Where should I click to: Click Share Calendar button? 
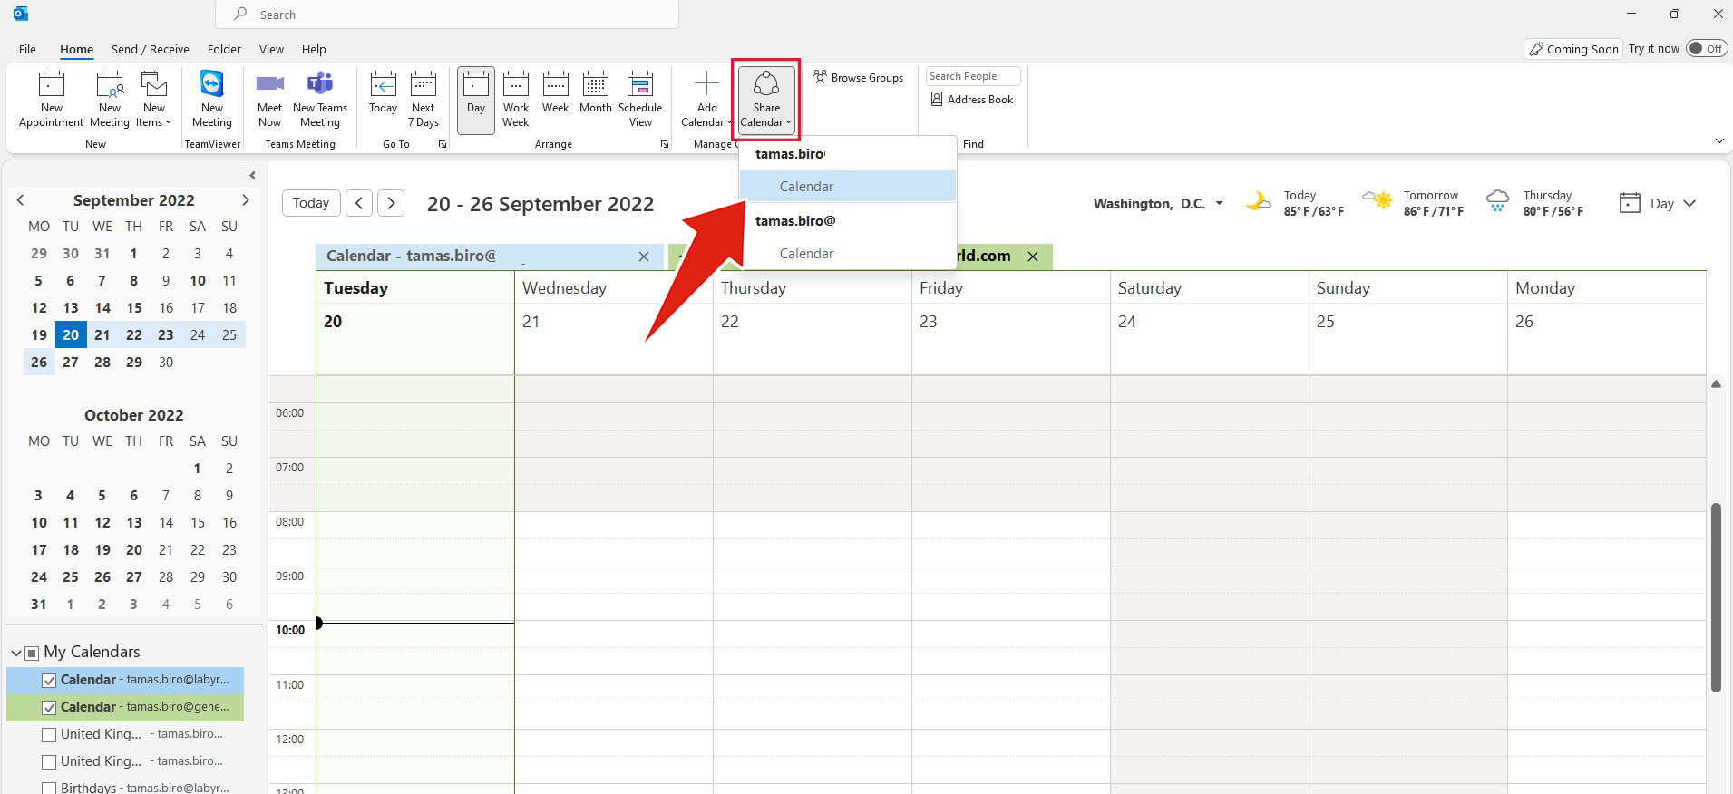[766, 100]
